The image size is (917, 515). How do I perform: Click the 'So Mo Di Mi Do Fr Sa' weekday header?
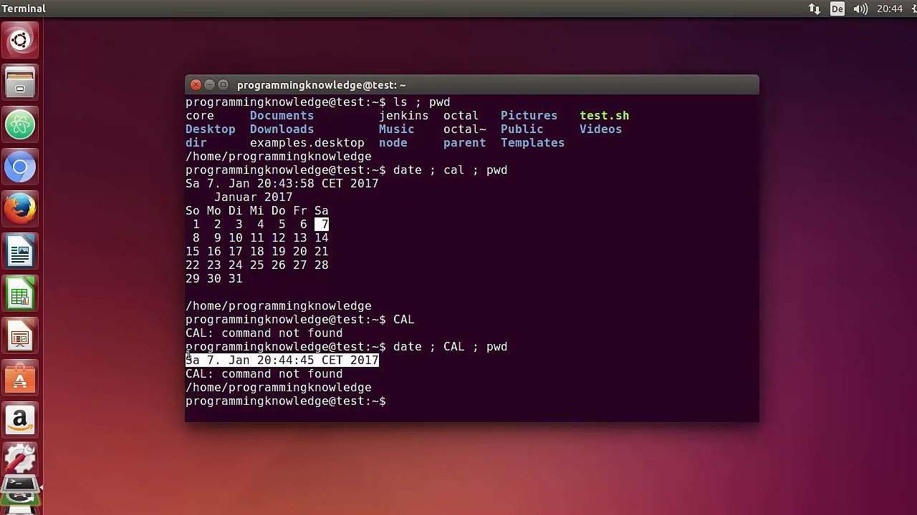coord(256,210)
